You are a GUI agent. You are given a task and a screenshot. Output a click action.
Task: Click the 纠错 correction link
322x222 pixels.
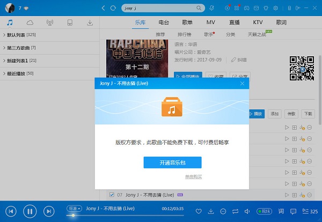click(239, 60)
